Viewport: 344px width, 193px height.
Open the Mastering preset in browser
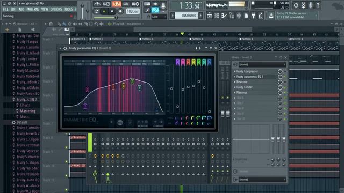[28, 111]
